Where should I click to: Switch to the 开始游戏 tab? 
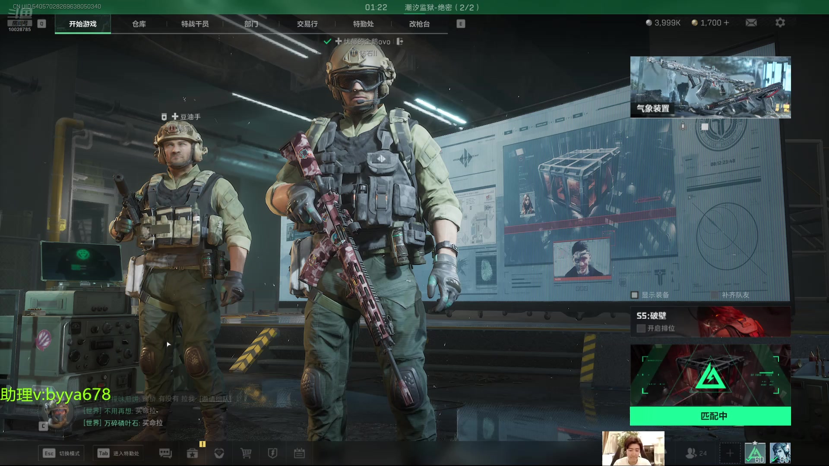82,24
